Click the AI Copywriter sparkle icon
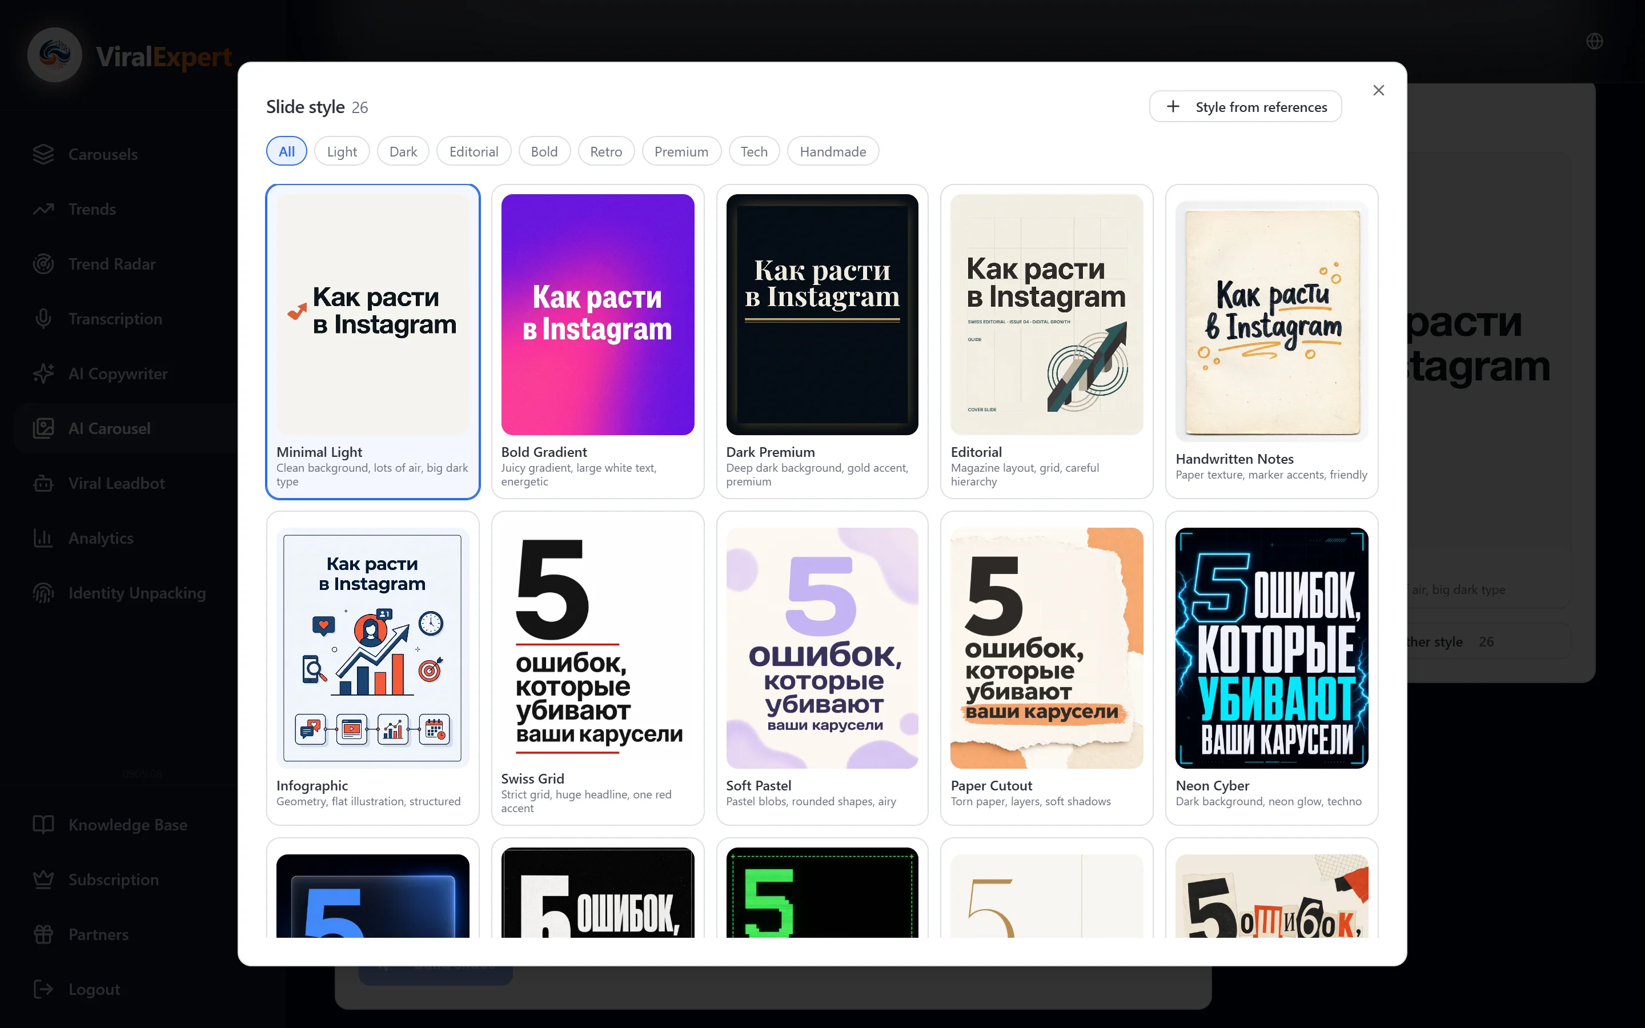1645x1028 pixels. point(43,374)
